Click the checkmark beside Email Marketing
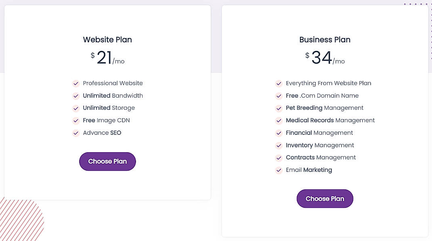 click(279, 170)
